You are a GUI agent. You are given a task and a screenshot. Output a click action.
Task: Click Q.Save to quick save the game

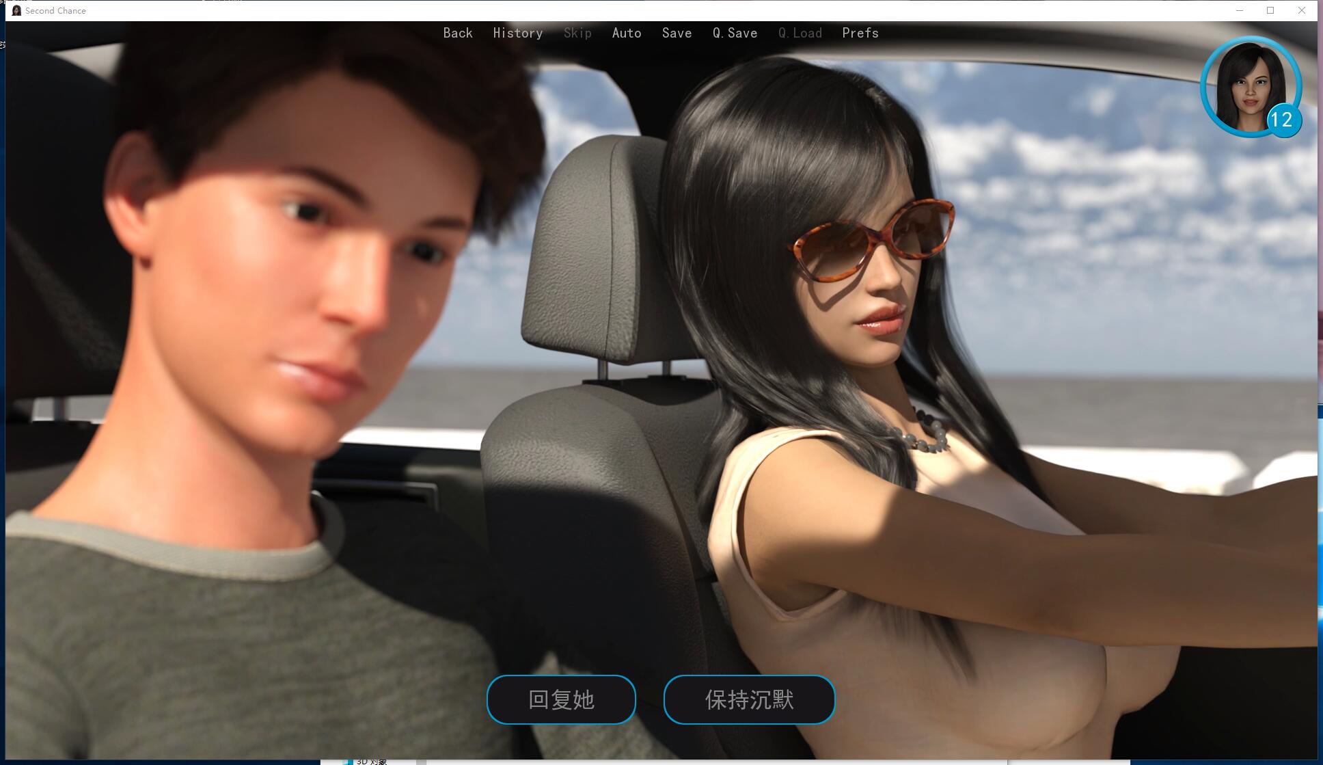click(x=735, y=33)
